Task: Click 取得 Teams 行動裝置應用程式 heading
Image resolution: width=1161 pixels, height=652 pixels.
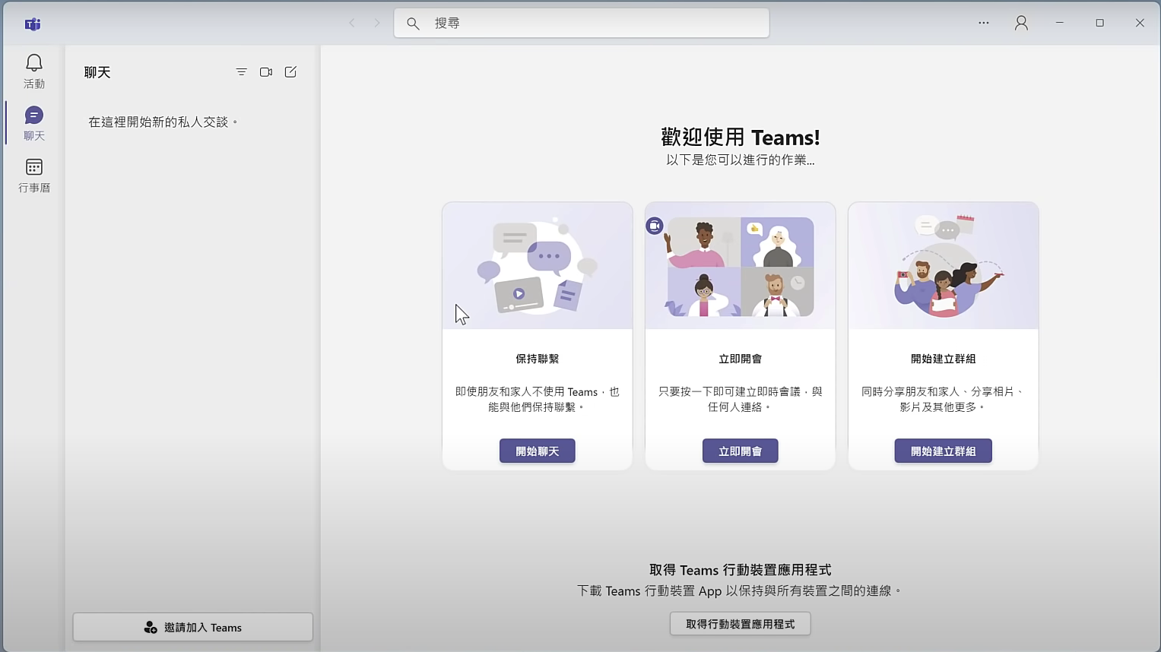Action: tap(740, 570)
